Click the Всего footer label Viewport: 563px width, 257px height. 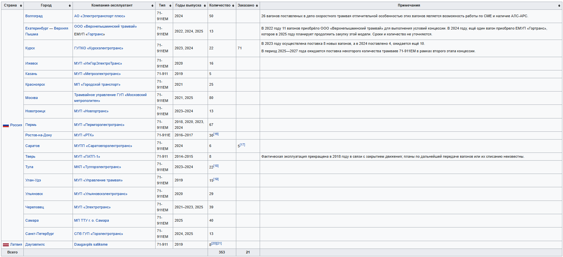point(12,252)
